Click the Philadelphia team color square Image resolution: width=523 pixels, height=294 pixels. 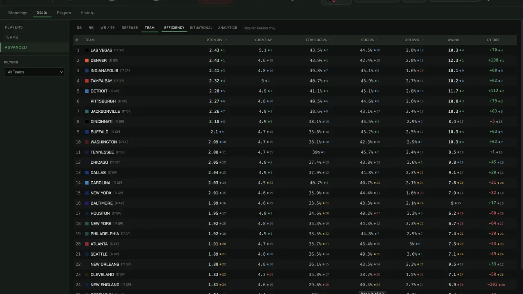tap(87, 234)
